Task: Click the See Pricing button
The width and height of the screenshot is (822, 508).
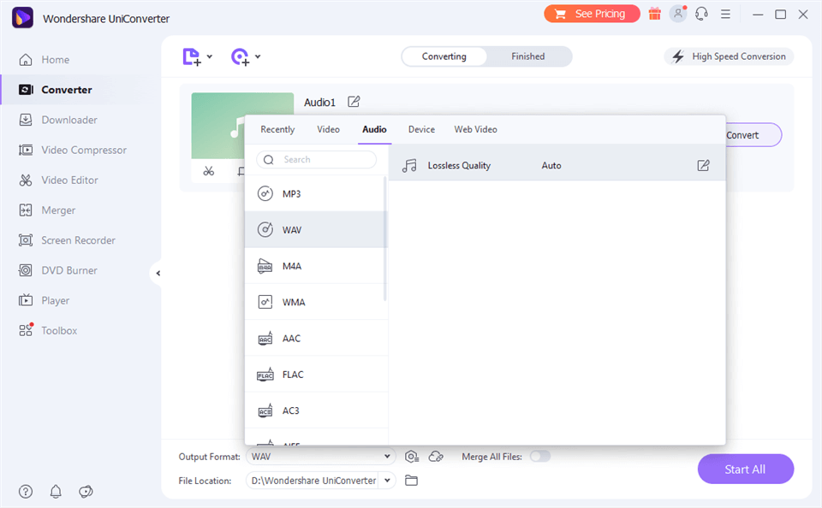Action: tap(592, 15)
